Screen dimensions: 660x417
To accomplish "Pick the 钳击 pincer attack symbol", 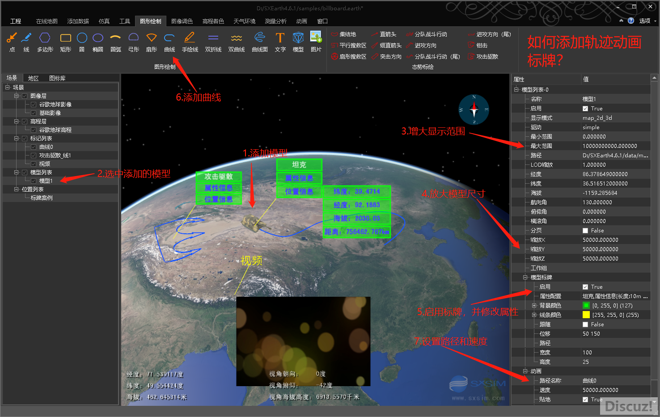I will click(x=478, y=46).
